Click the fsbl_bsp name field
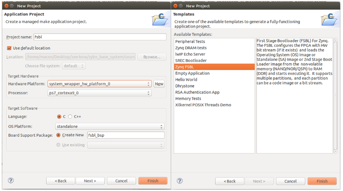The height and width of the screenshot is (191, 343). (126, 135)
